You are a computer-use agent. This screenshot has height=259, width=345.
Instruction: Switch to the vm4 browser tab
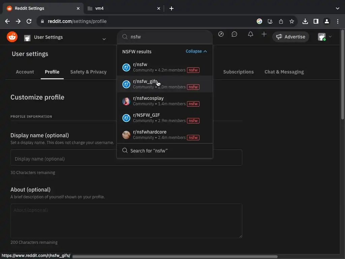(123, 8)
